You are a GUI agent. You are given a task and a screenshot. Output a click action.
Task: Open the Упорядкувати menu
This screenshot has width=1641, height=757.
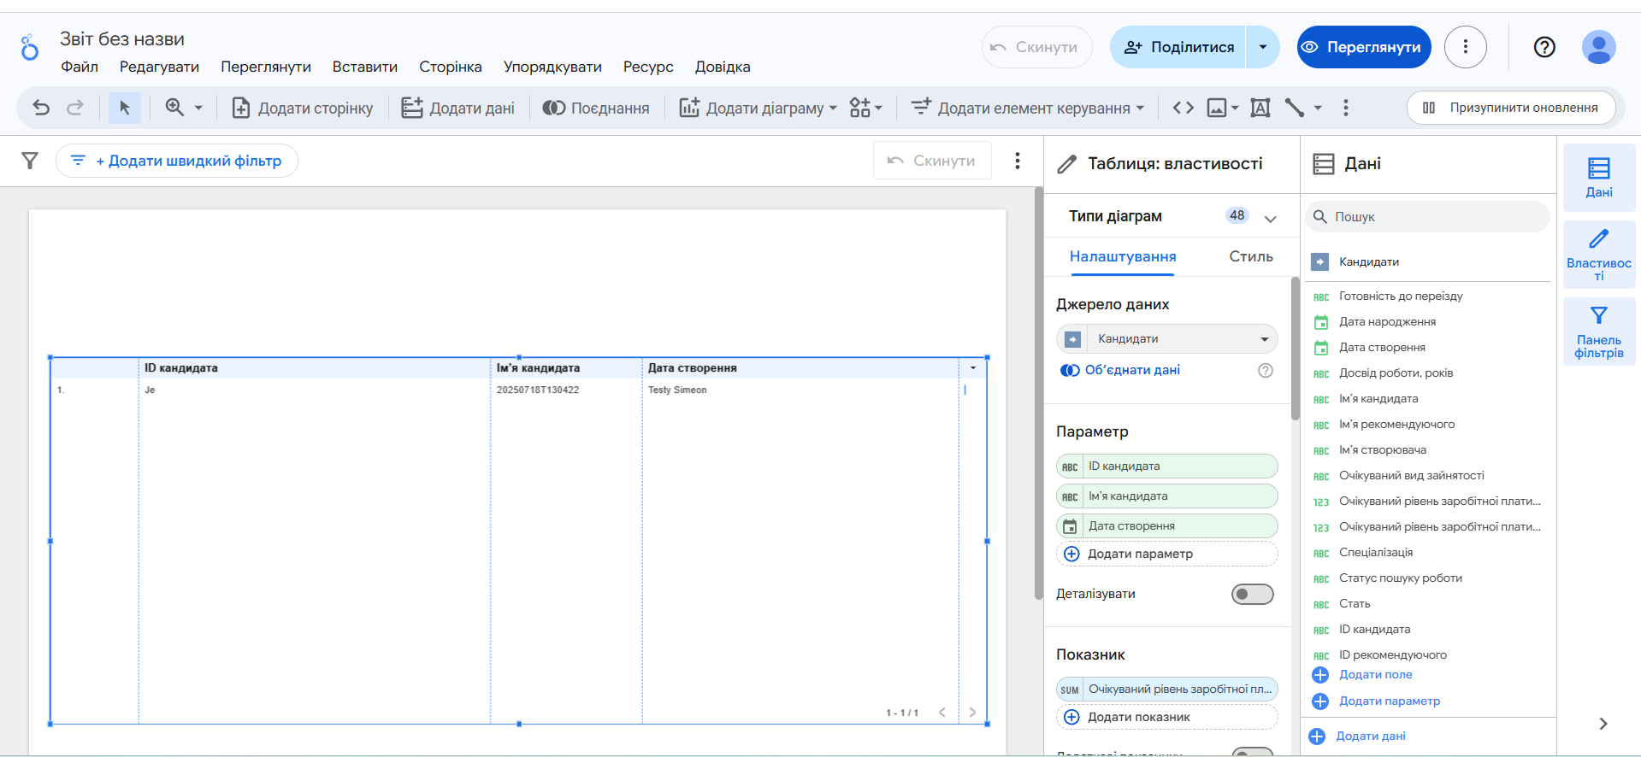[552, 67]
